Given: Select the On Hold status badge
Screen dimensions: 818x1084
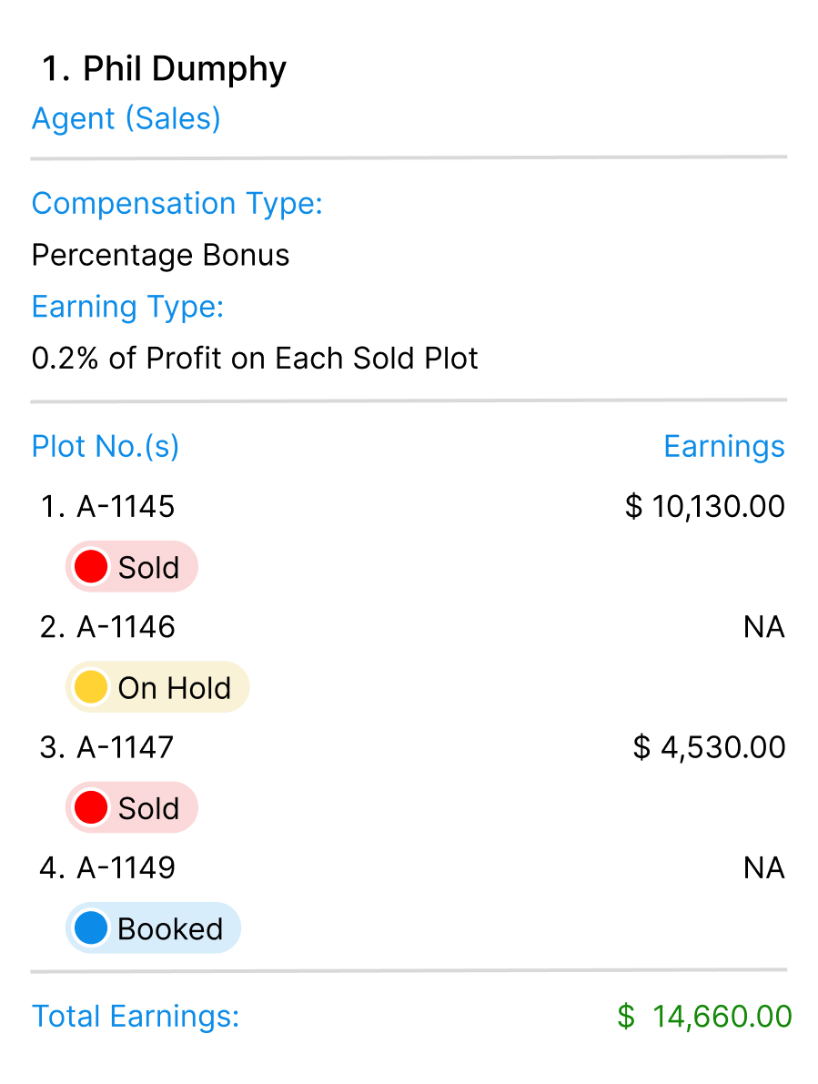Looking at the screenshot, I should click(x=157, y=687).
